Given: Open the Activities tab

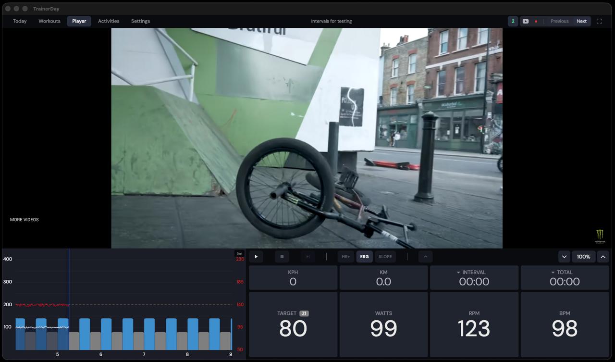Looking at the screenshot, I should [109, 21].
